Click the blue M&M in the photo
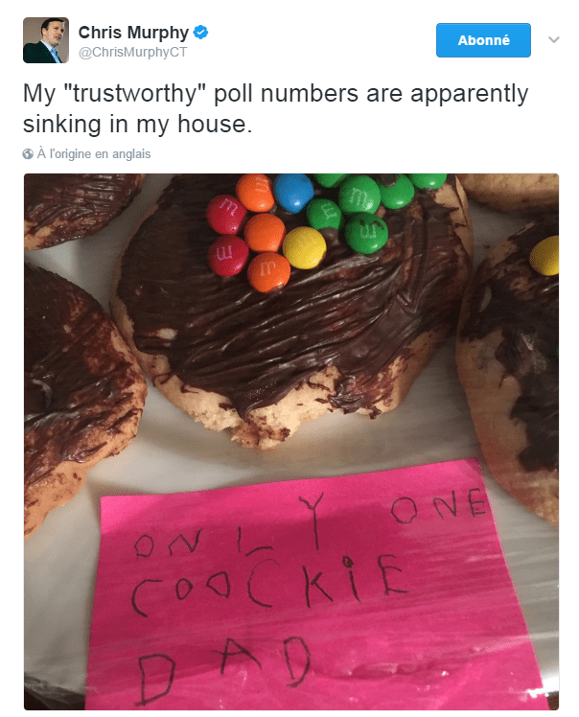The image size is (579, 717). 294,192
